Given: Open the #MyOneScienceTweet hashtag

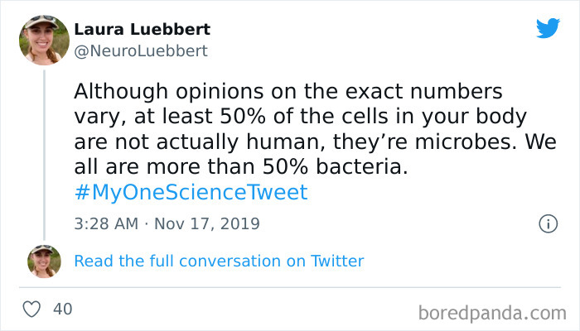Looking at the screenshot, I should click(191, 193).
